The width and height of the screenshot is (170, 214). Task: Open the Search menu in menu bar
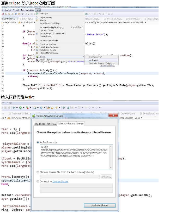click(8, 10)
